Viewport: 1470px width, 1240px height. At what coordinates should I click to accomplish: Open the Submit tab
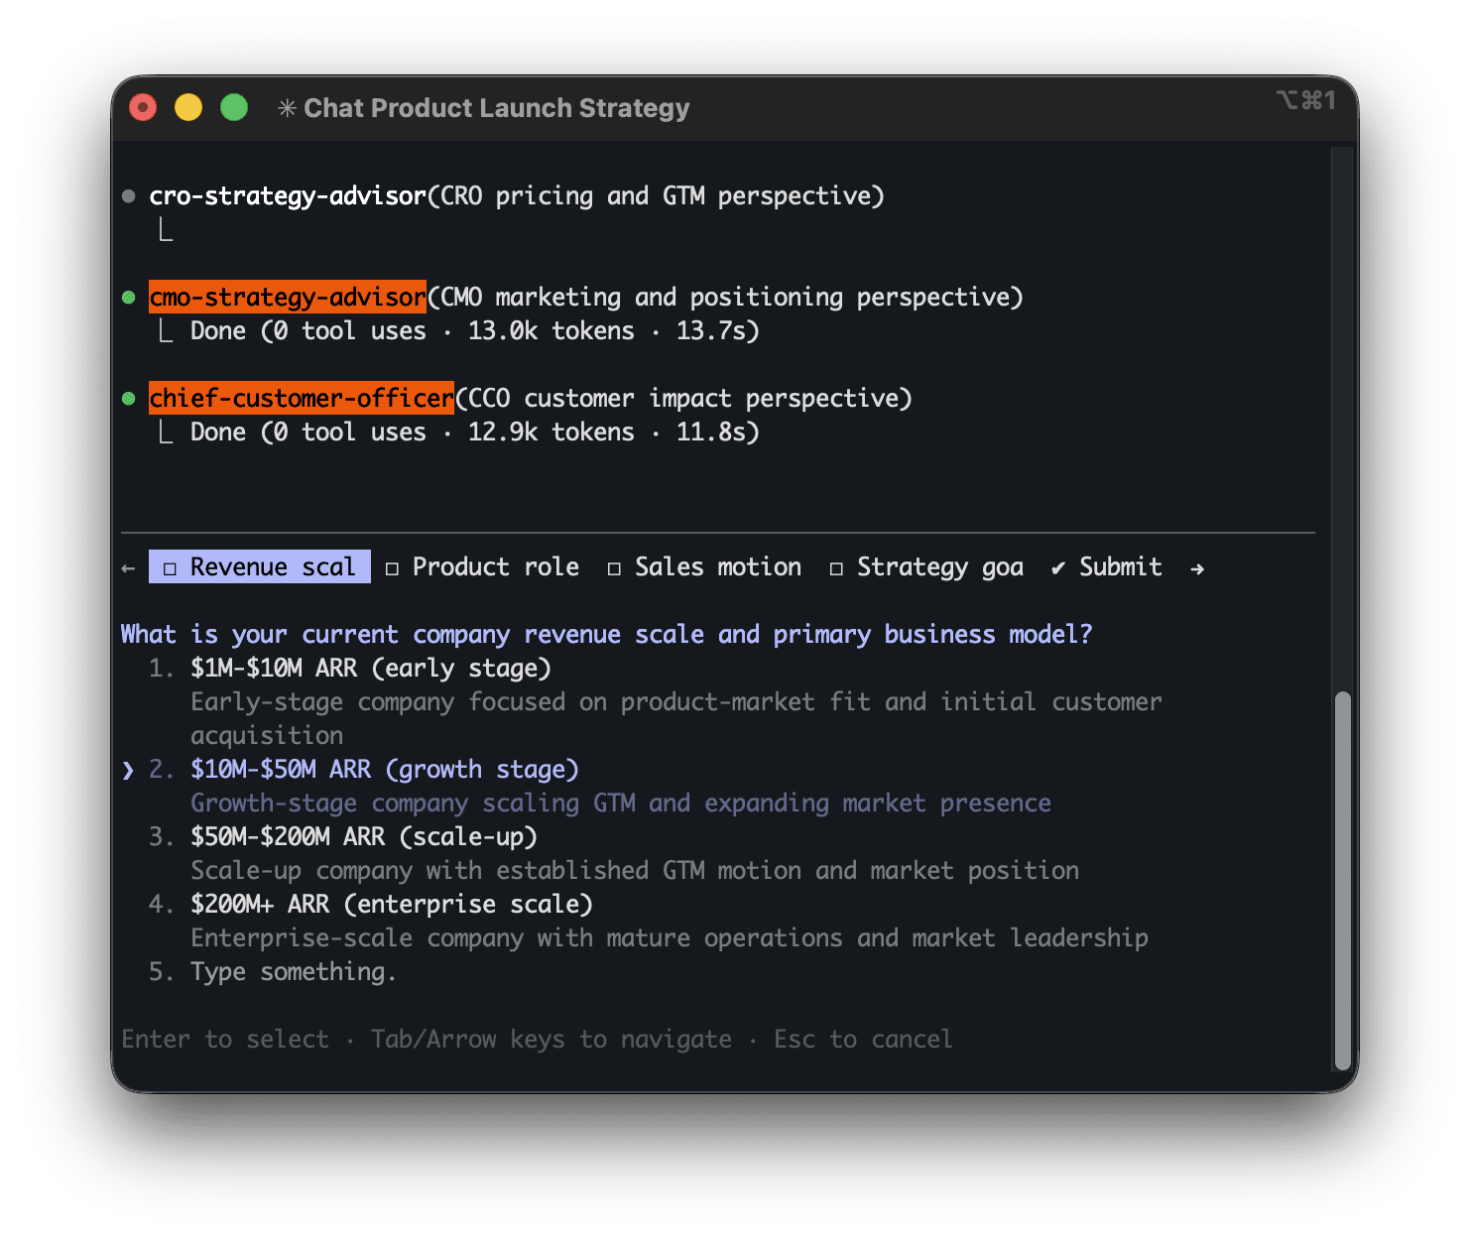(x=1107, y=566)
